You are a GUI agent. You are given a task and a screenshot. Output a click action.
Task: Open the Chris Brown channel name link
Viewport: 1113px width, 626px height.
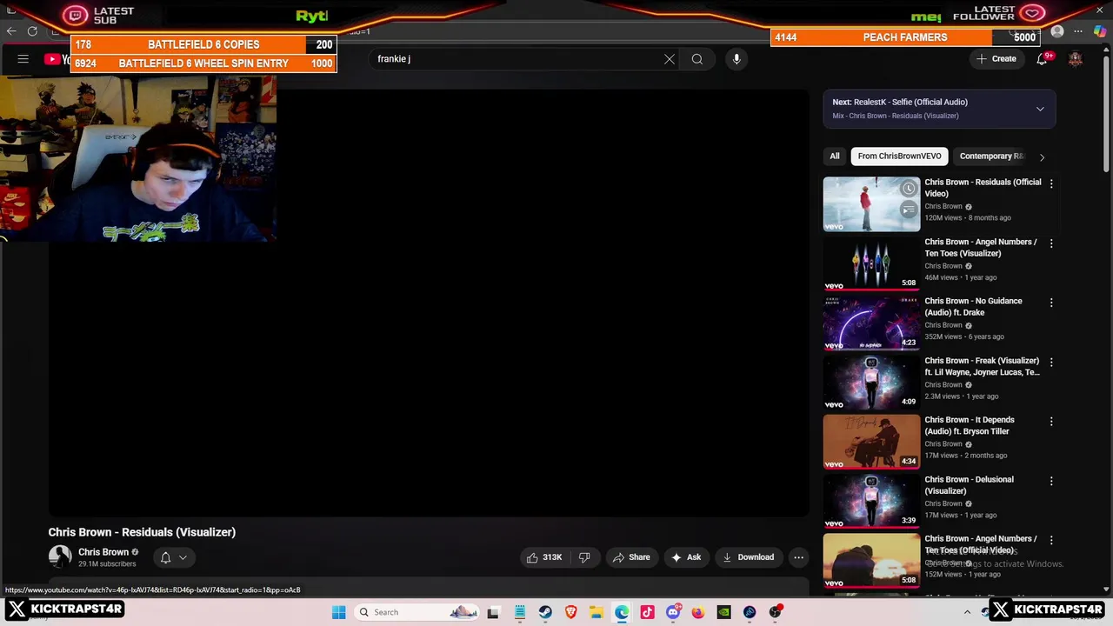point(103,552)
